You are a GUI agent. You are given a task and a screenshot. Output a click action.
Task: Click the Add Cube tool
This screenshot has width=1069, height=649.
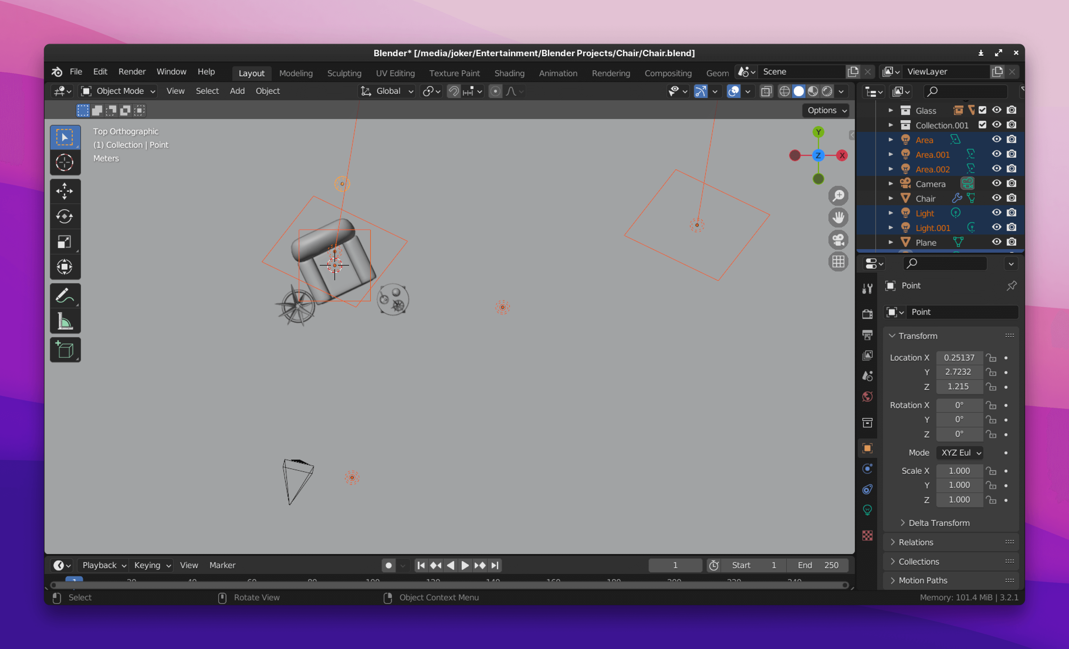tap(65, 350)
